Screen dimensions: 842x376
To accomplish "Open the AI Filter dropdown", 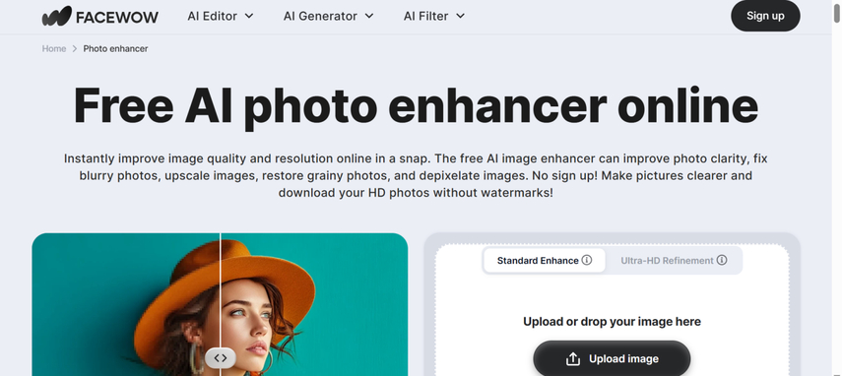I will click(434, 16).
